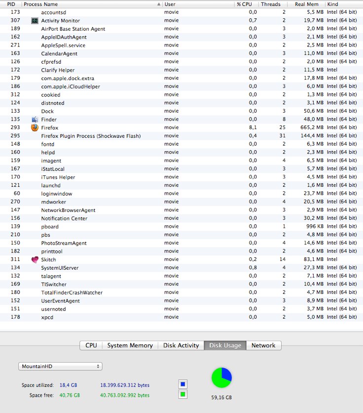Image resolution: width=363 pixels, height=413 pixels.
Task: Select the cookied process
Action: point(181,94)
